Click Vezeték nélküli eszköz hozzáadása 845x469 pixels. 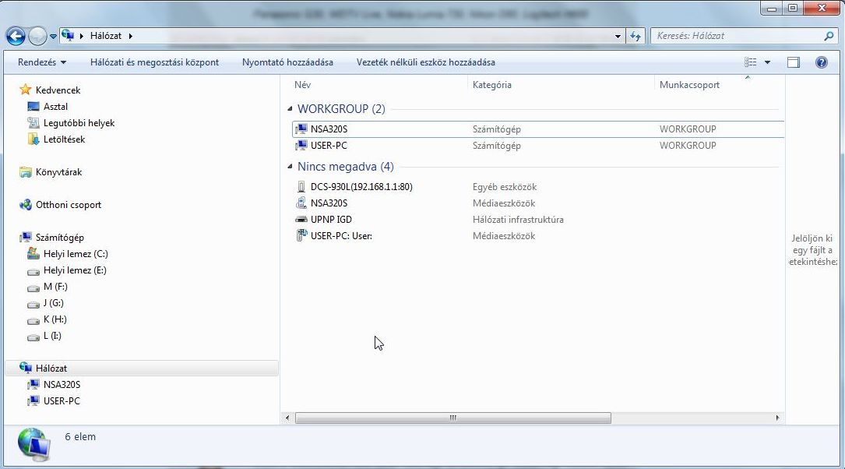(426, 62)
